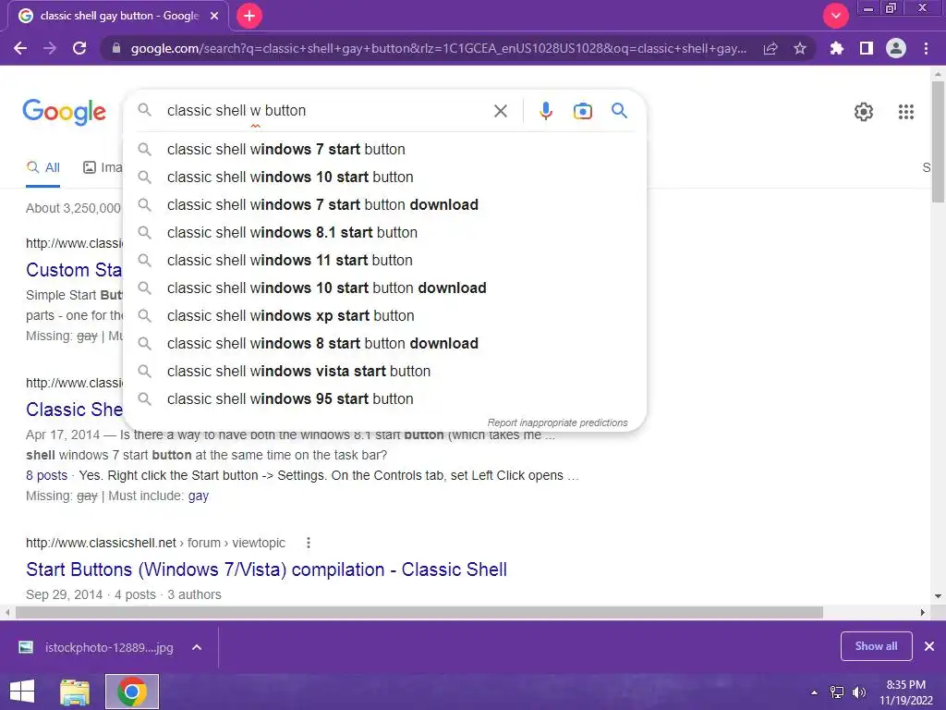Choose suggestion 'classic shell windows 8.1 start button'
The height and width of the screenshot is (710, 946).
[x=385, y=232]
